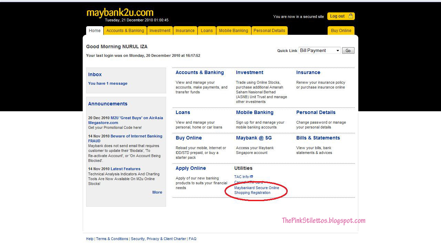Click the Help footer link
Viewport: 441px width, 248px height.
(x=90, y=239)
